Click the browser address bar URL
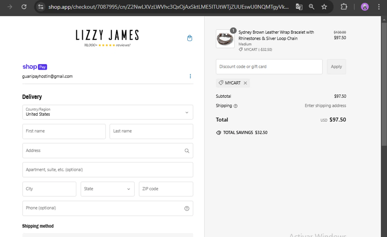Image resolution: width=387 pixels, height=237 pixels. (x=168, y=7)
